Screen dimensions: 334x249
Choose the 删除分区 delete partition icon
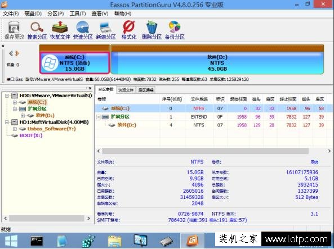[x=152, y=30]
